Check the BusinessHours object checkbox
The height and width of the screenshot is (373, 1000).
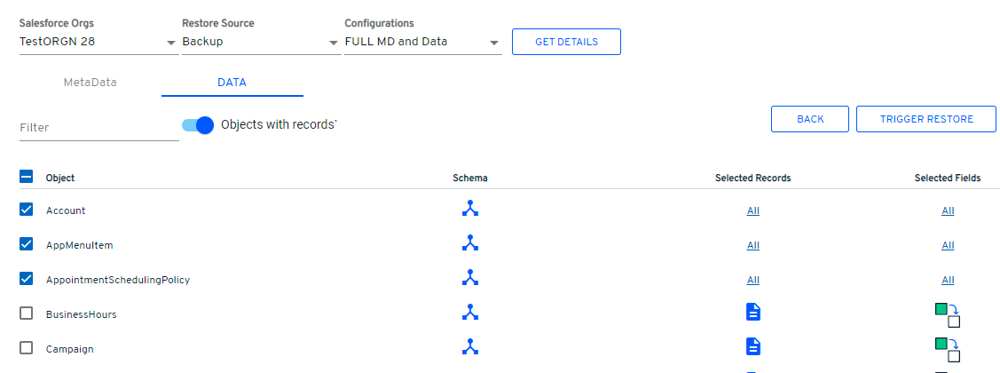[26, 313]
